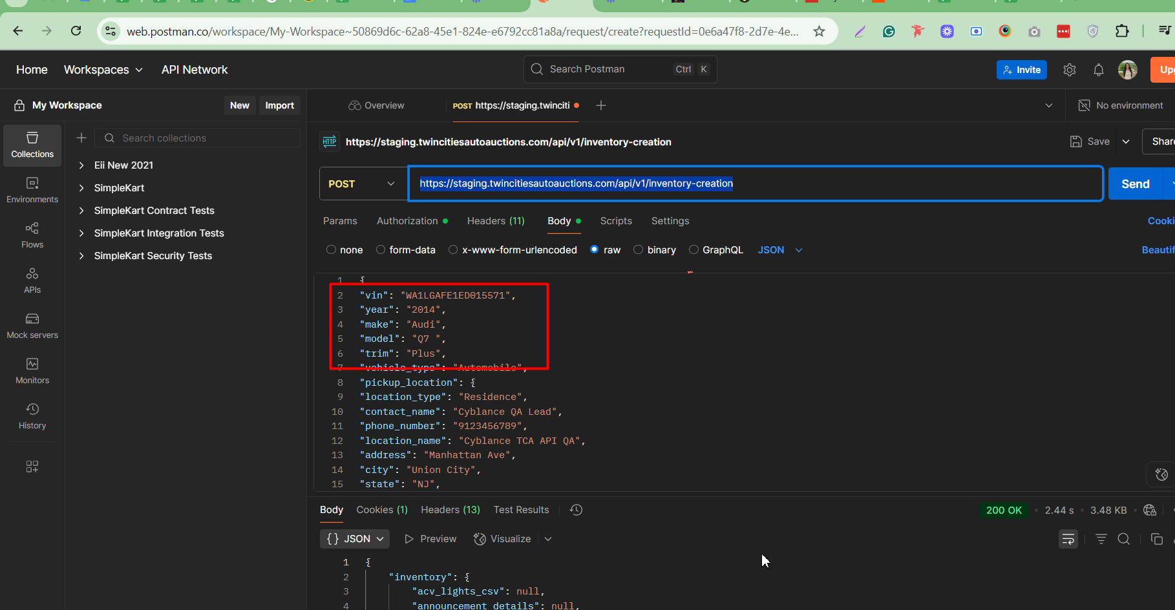Click the Import button

pyautogui.click(x=280, y=105)
